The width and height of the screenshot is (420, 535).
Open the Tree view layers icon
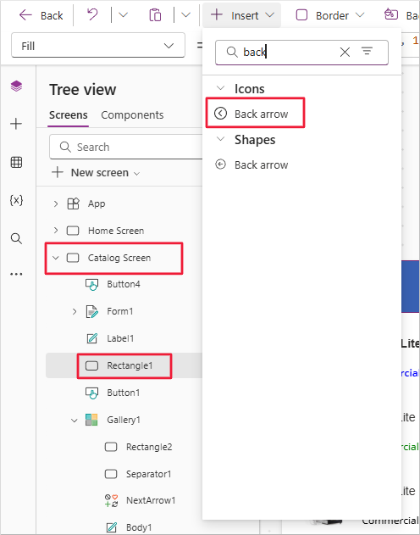point(16,86)
